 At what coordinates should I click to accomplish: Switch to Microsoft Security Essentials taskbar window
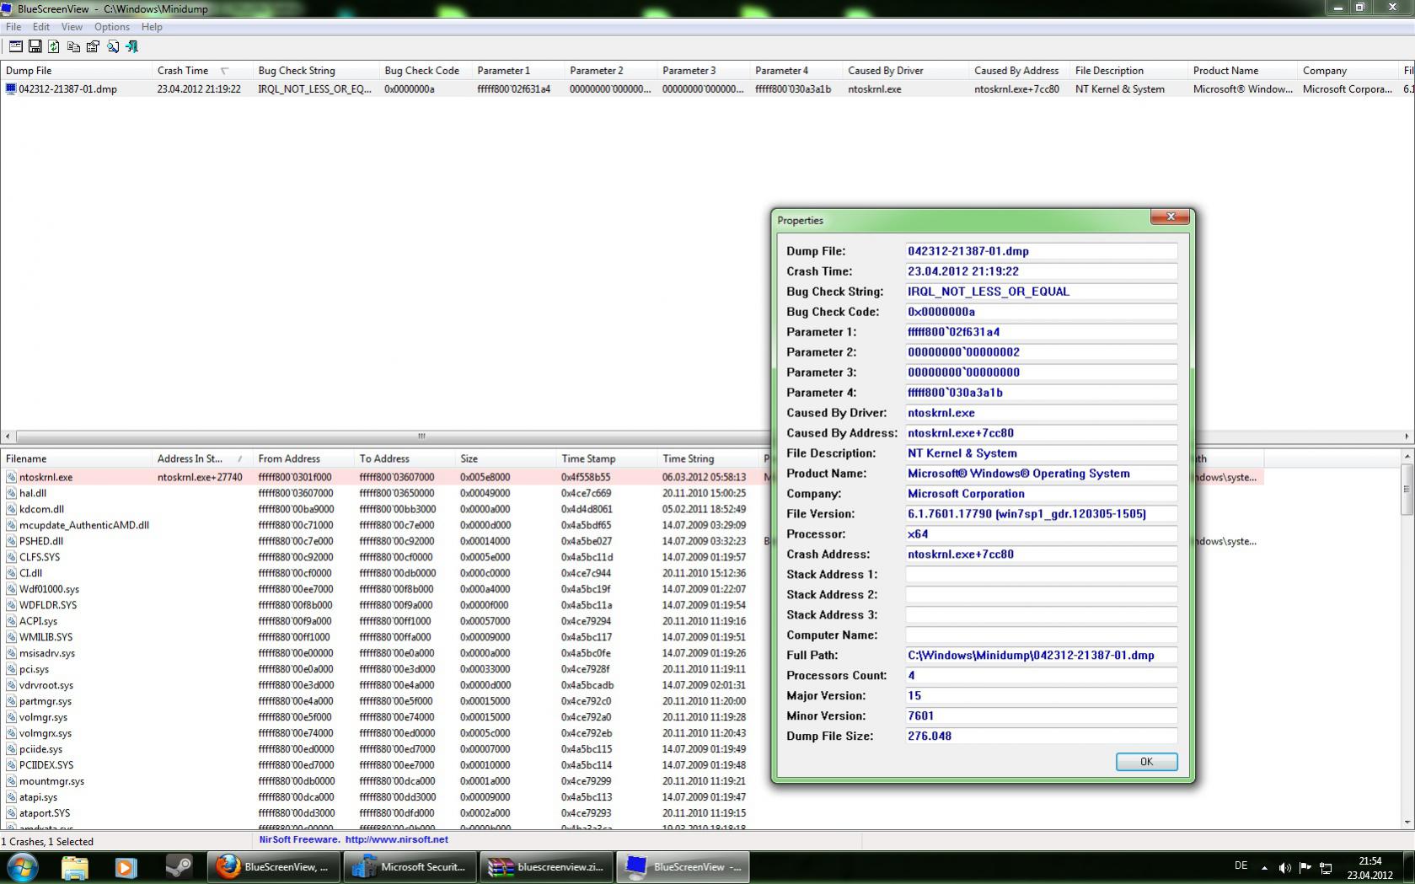[x=410, y=867]
